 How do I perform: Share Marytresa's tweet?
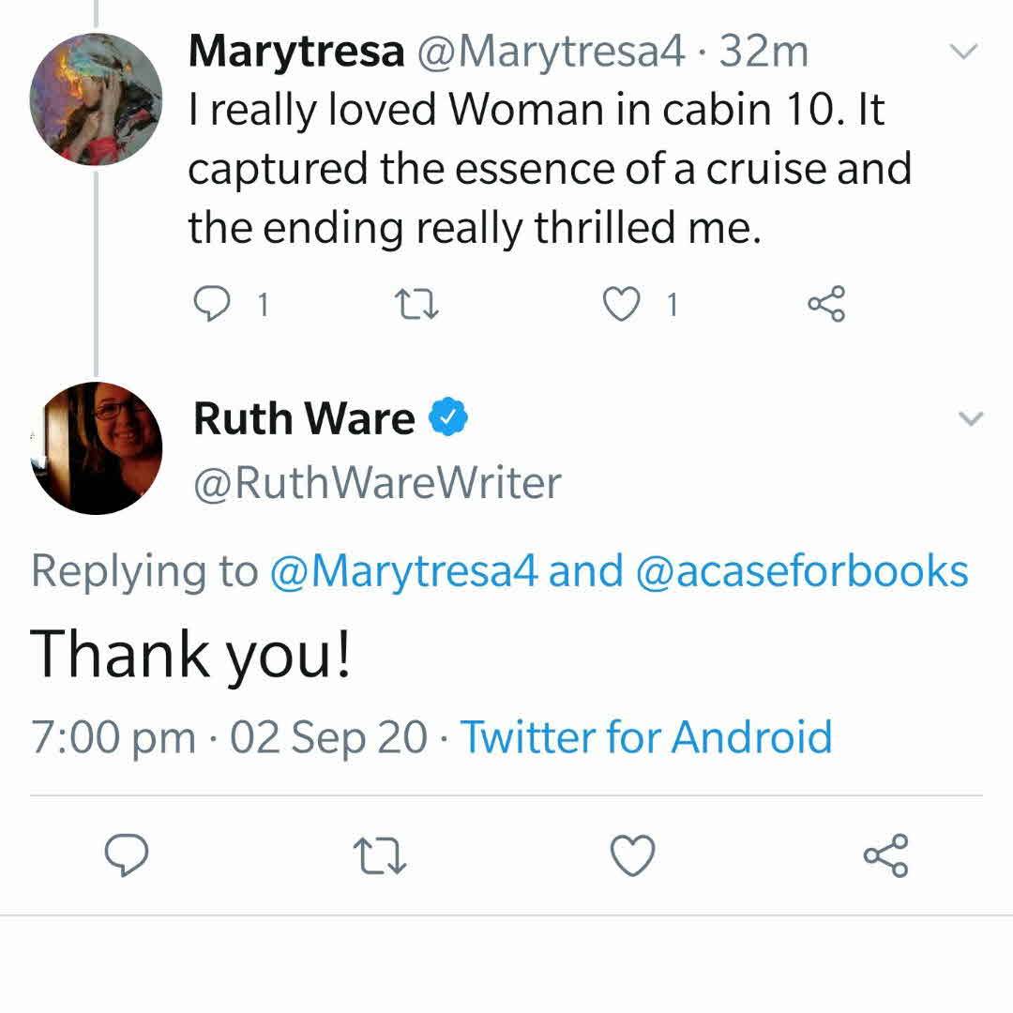826,303
